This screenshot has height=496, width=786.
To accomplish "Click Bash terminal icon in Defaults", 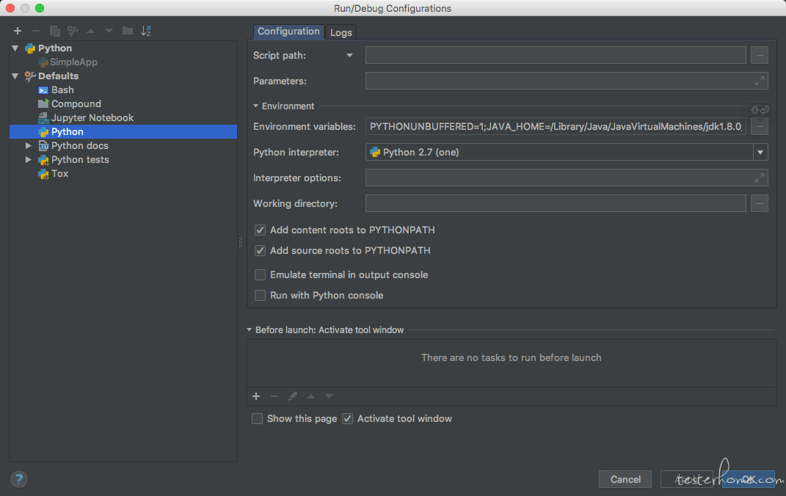I will point(43,90).
